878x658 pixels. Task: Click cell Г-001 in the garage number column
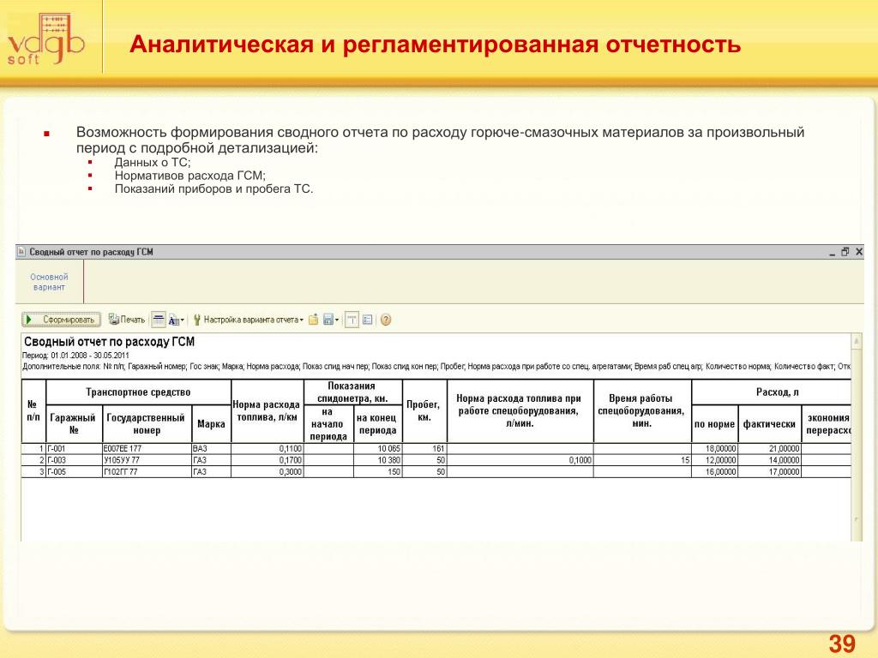click(x=74, y=449)
